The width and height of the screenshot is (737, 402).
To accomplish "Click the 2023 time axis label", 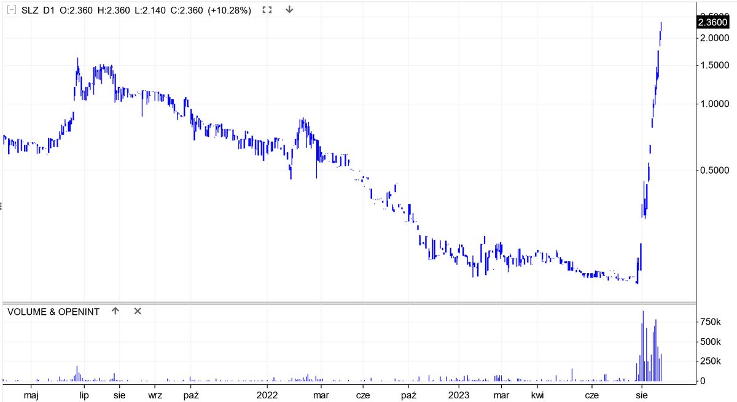I will tap(459, 395).
